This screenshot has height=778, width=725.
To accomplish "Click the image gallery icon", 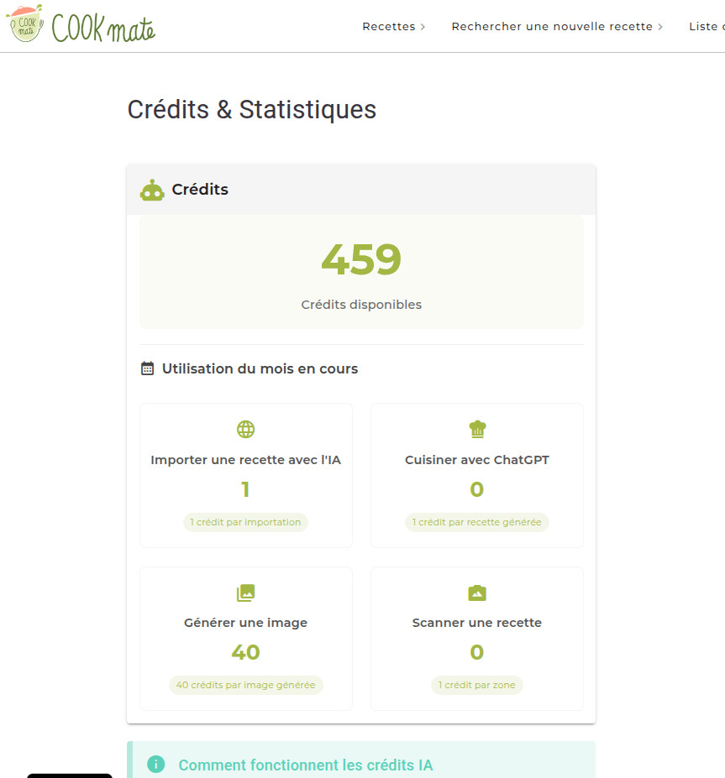I will pos(245,593).
